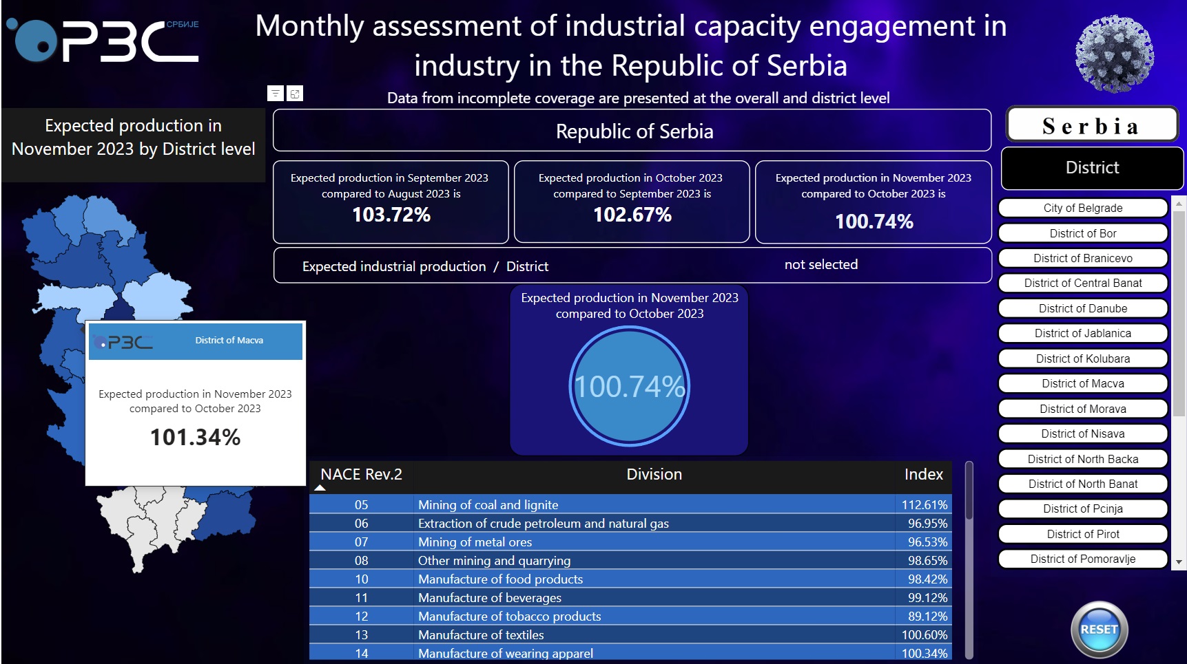Expand the Index column sorting options

pyautogui.click(x=925, y=474)
